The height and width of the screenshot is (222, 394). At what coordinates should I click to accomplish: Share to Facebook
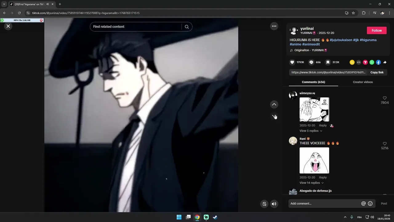378,62
